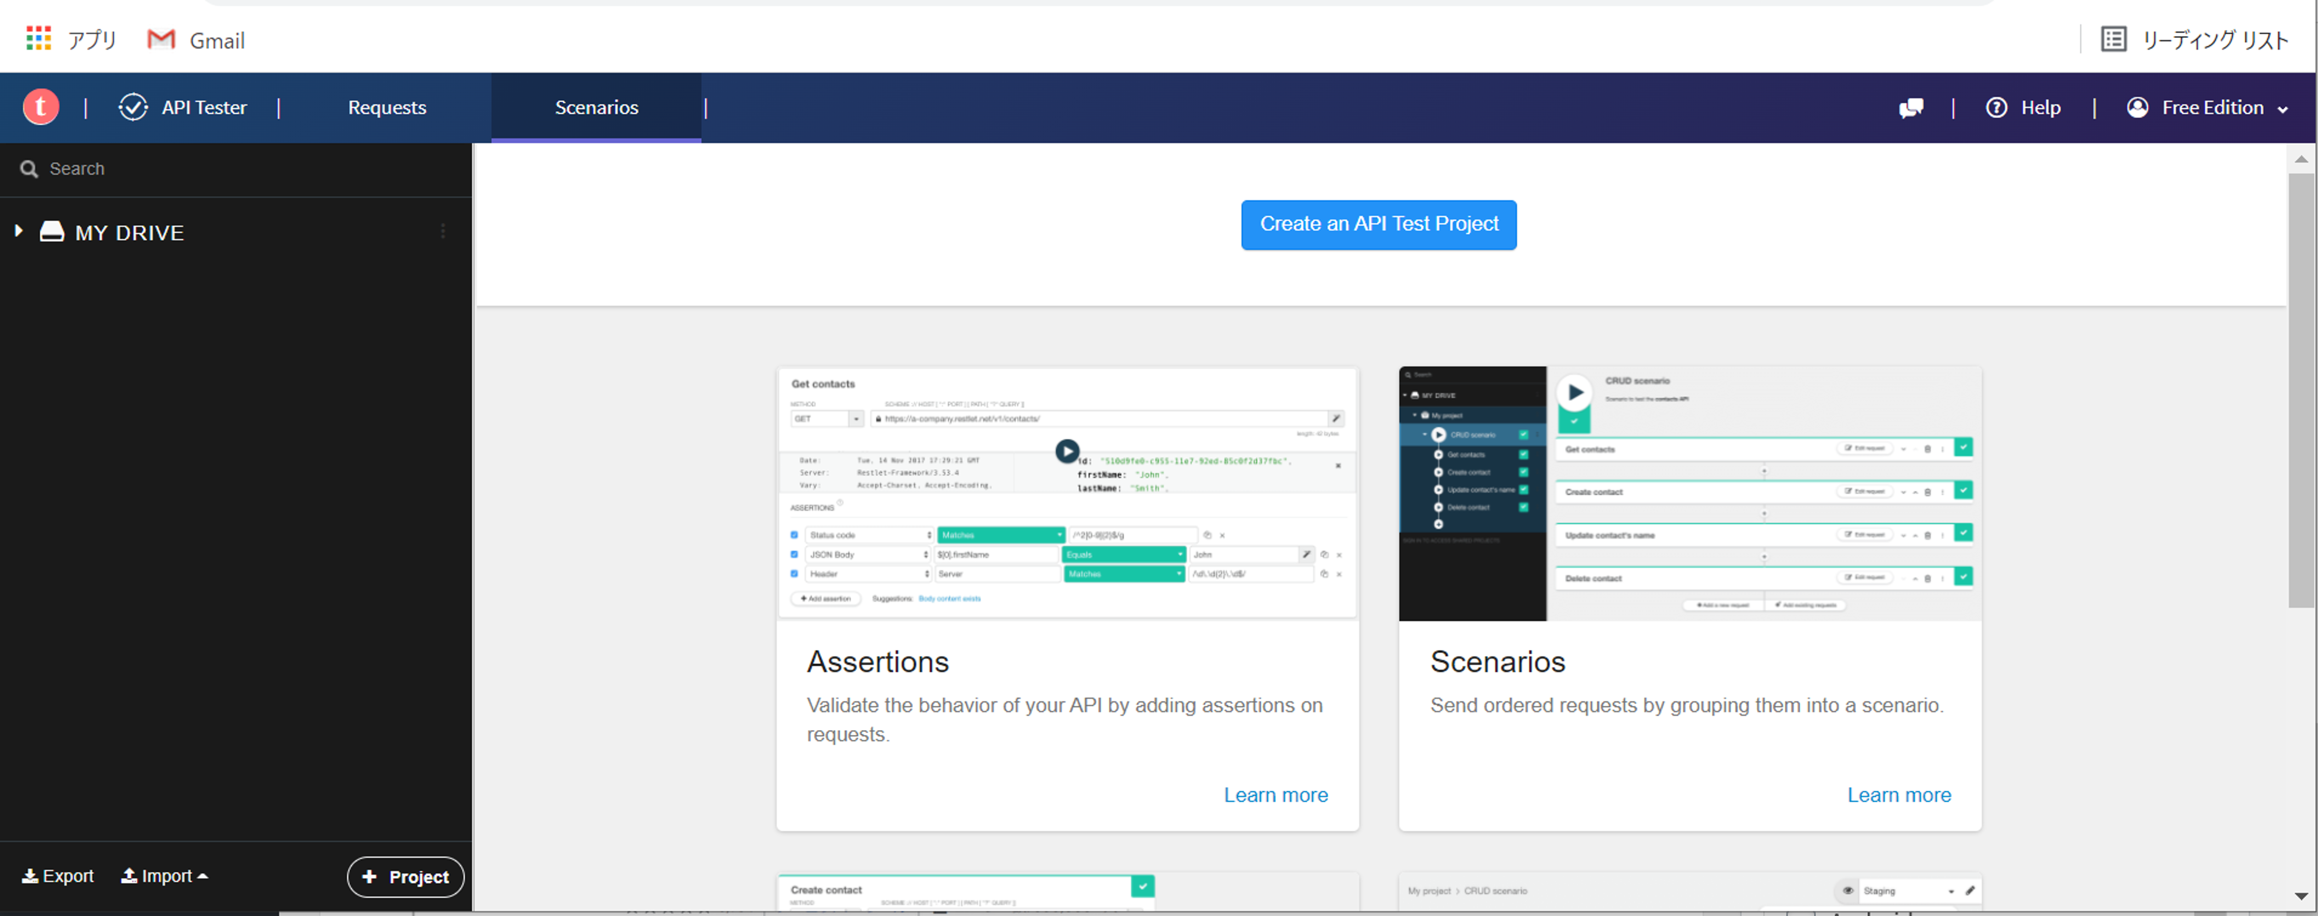Click the Scenarios card heading

pyautogui.click(x=1497, y=662)
